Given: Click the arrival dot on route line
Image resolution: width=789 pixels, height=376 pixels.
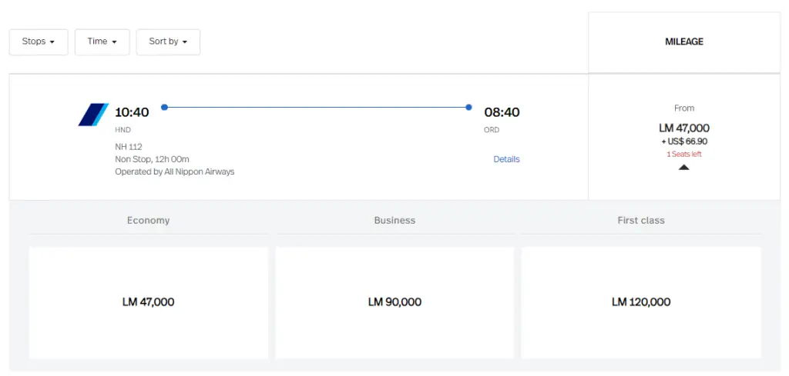Looking at the screenshot, I should (x=468, y=108).
